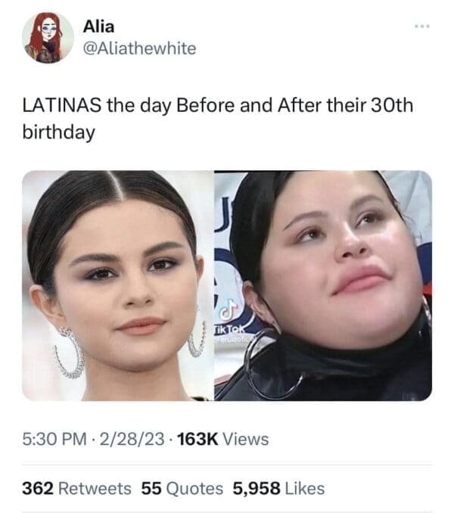Show the 55 Quotes list

click(182, 489)
